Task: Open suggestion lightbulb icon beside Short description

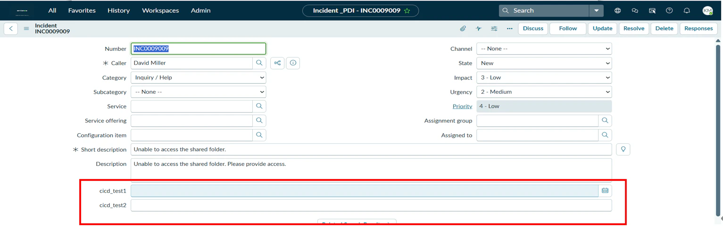Action: point(623,149)
